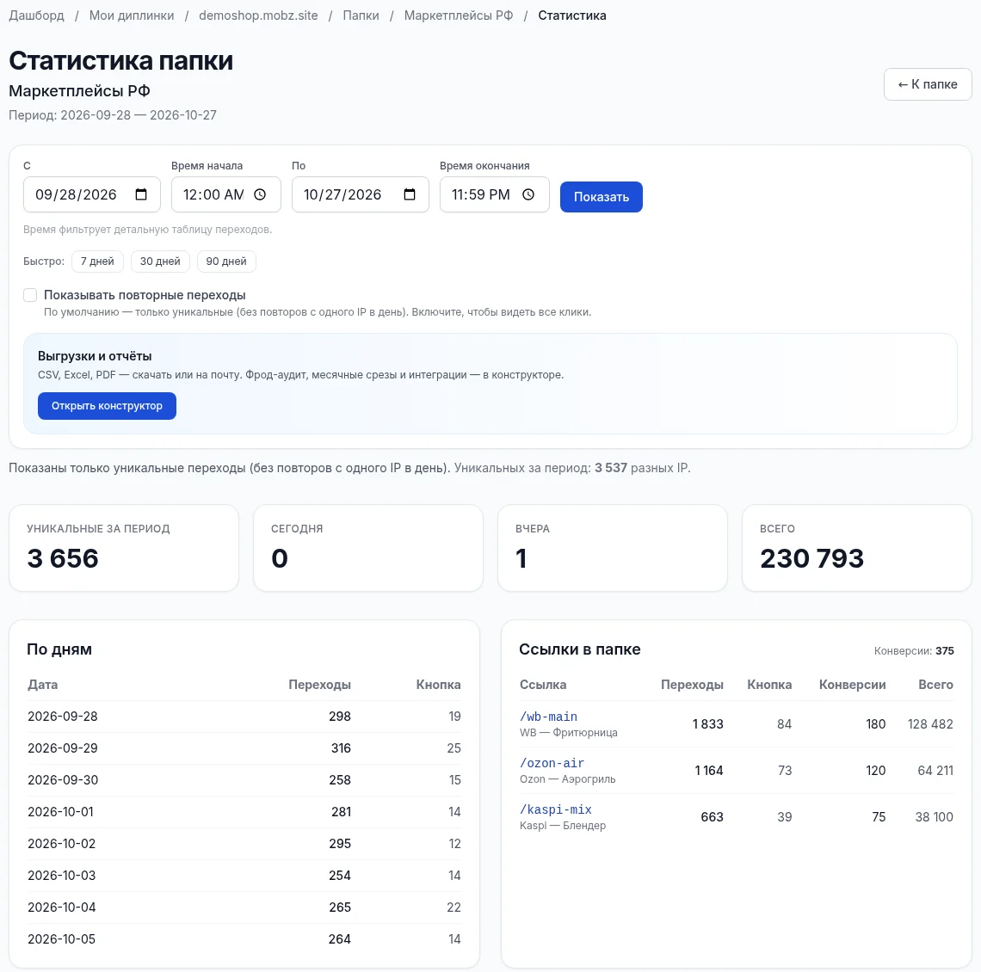Click the Статистика breadcrumb item

(x=572, y=15)
